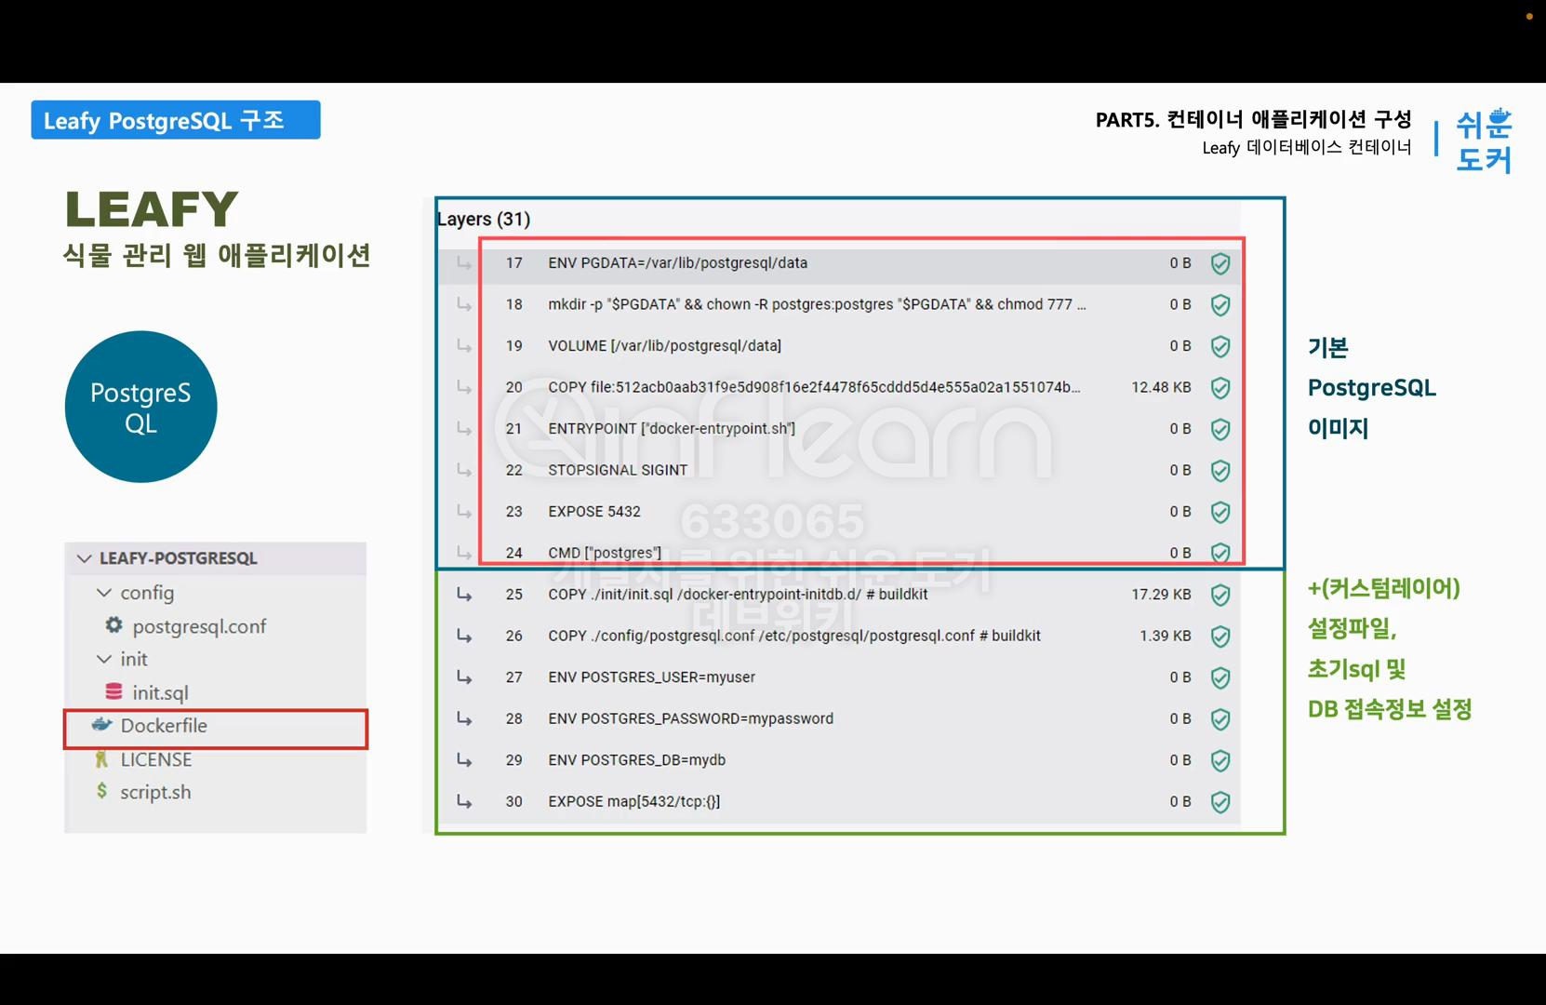This screenshot has width=1546, height=1005.
Task: Click the arrow icon for layer 25
Action: (464, 594)
